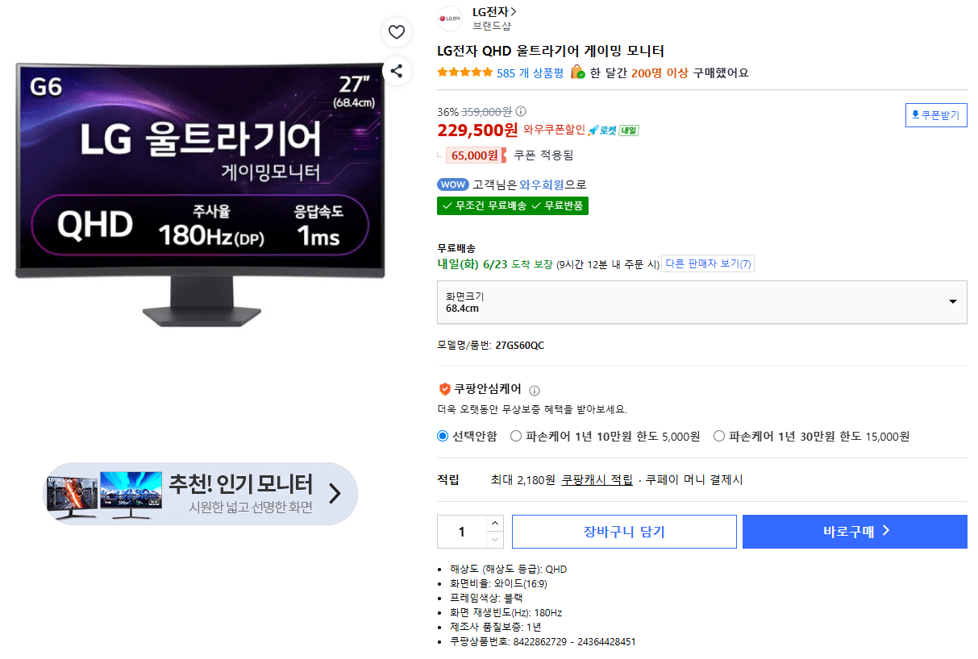Click the 쿠팡캐시 적립 link
This screenshot has width=978, height=659.
[597, 479]
